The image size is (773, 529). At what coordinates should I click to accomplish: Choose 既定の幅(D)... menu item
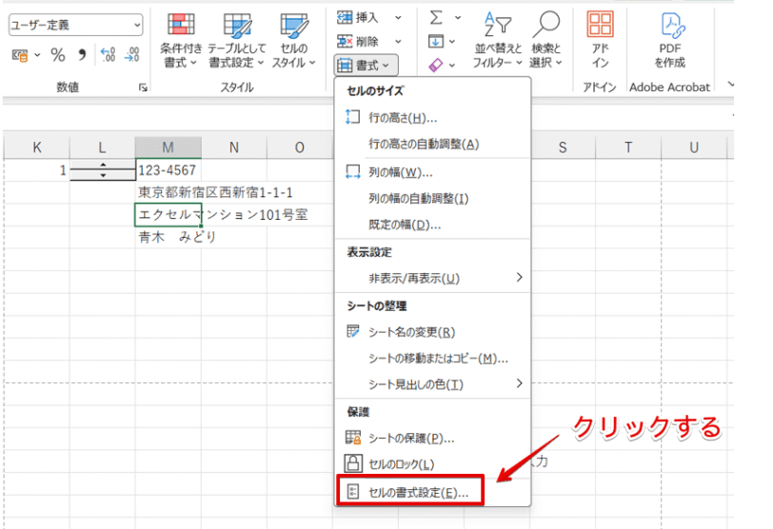(432, 225)
